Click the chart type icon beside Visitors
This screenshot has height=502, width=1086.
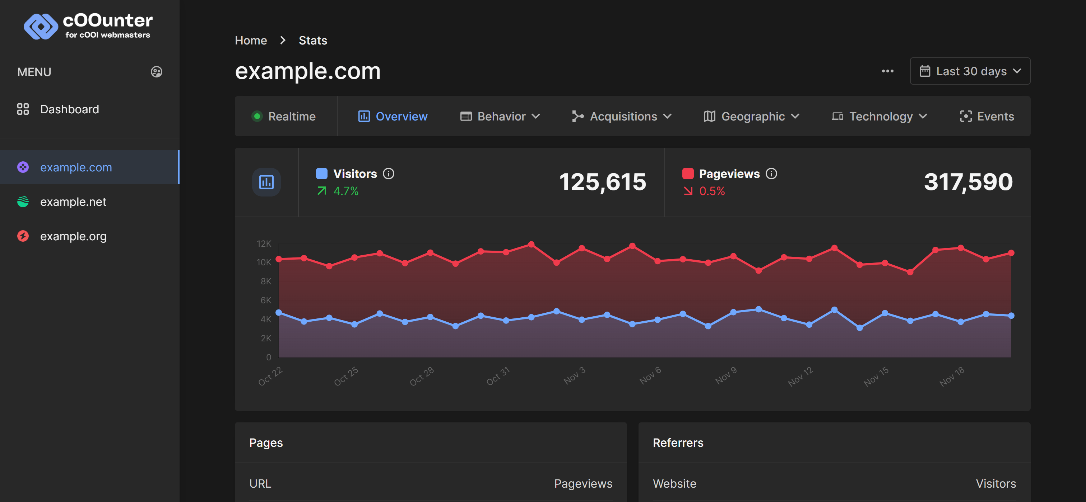[266, 182]
